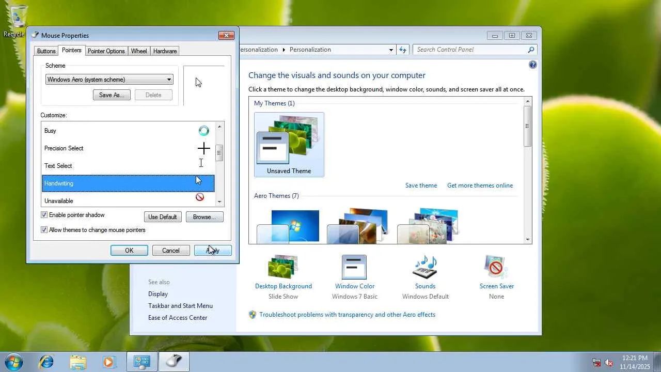Launch Internet Explorer from the taskbar
The width and height of the screenshot is (661, 372).
[46, 362]
